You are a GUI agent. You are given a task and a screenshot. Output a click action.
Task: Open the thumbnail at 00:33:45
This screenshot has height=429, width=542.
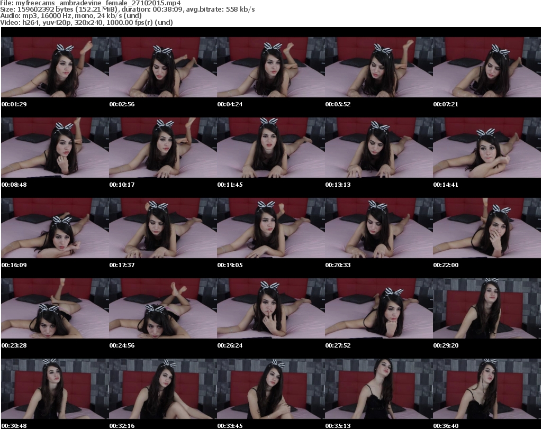(x=271, y=389)
